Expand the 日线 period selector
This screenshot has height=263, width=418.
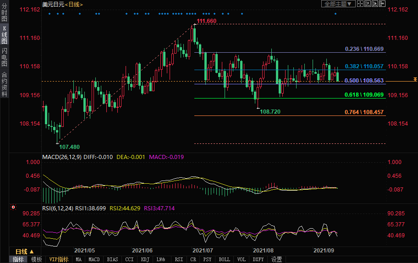tap(24, 252)
